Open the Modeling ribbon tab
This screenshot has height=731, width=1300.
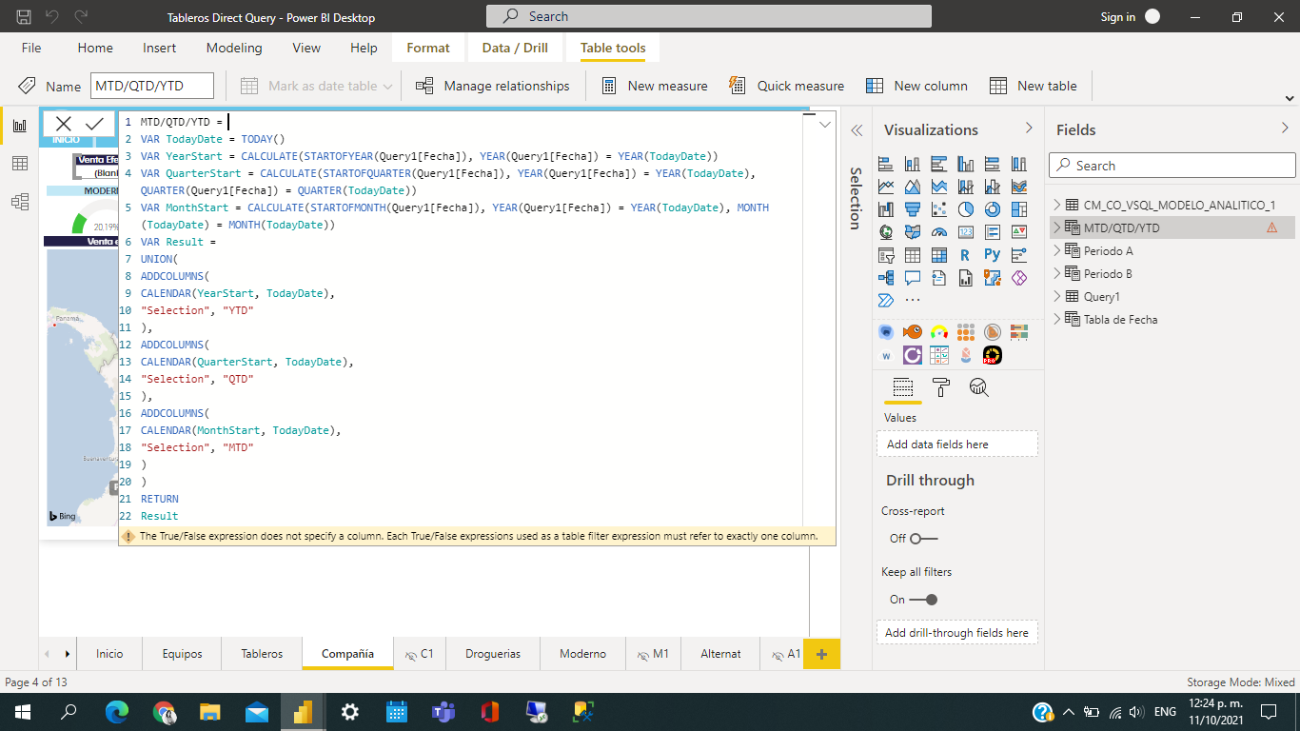pos(234,48)
